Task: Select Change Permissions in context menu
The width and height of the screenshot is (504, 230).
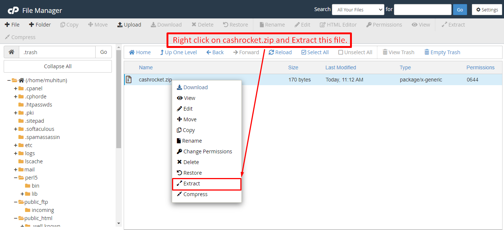Action: (208, 151)
